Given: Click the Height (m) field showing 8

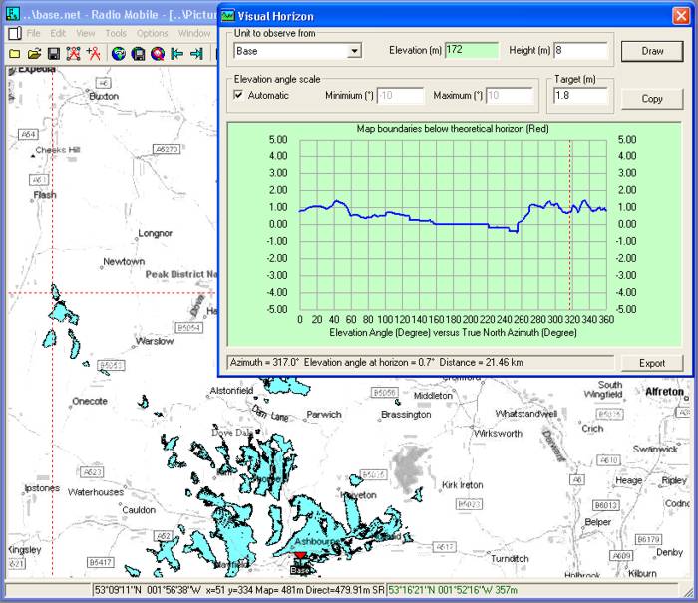Looking at the screenshot, I should [x=580, y=50].
